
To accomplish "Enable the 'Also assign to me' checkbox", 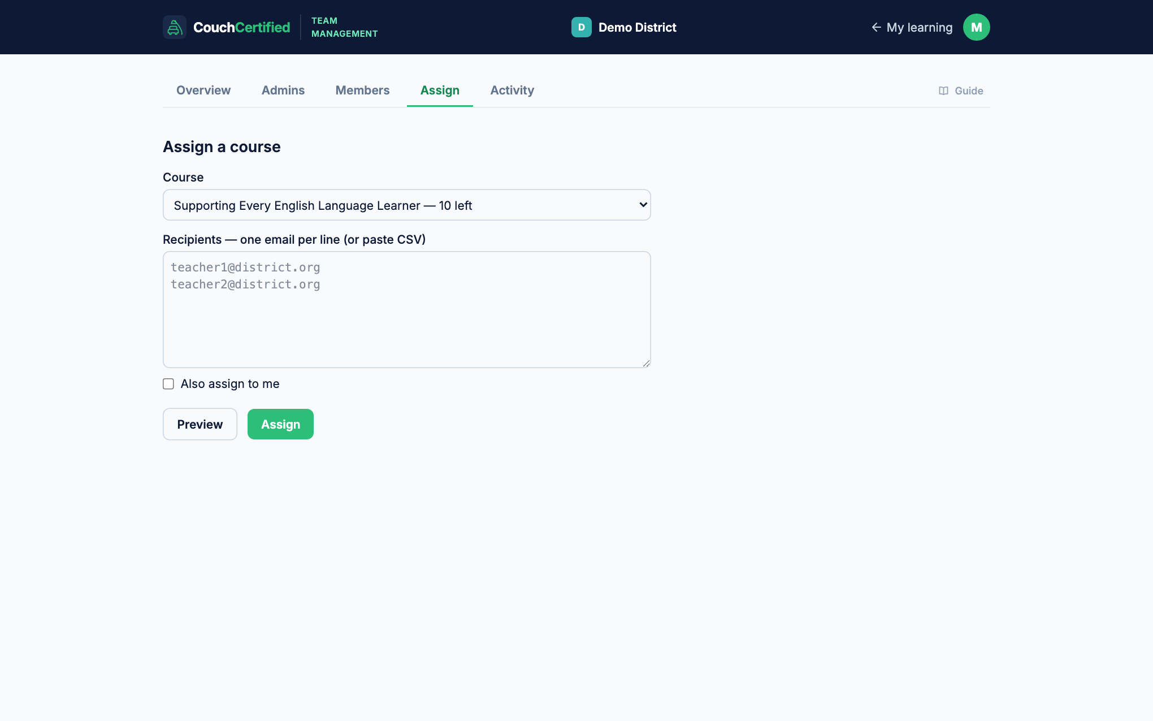I will tap(168, 384).
